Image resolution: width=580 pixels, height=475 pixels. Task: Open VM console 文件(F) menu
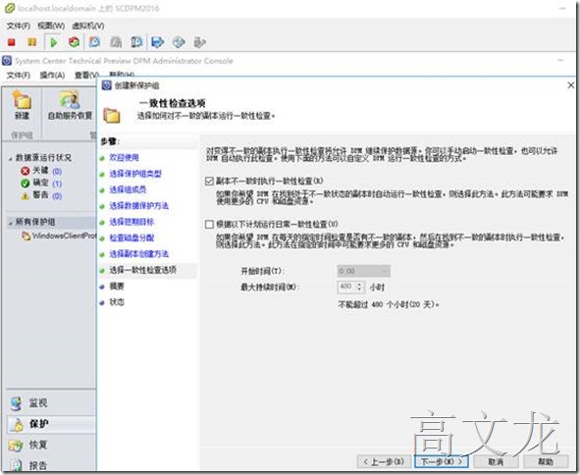click(18, 26)
